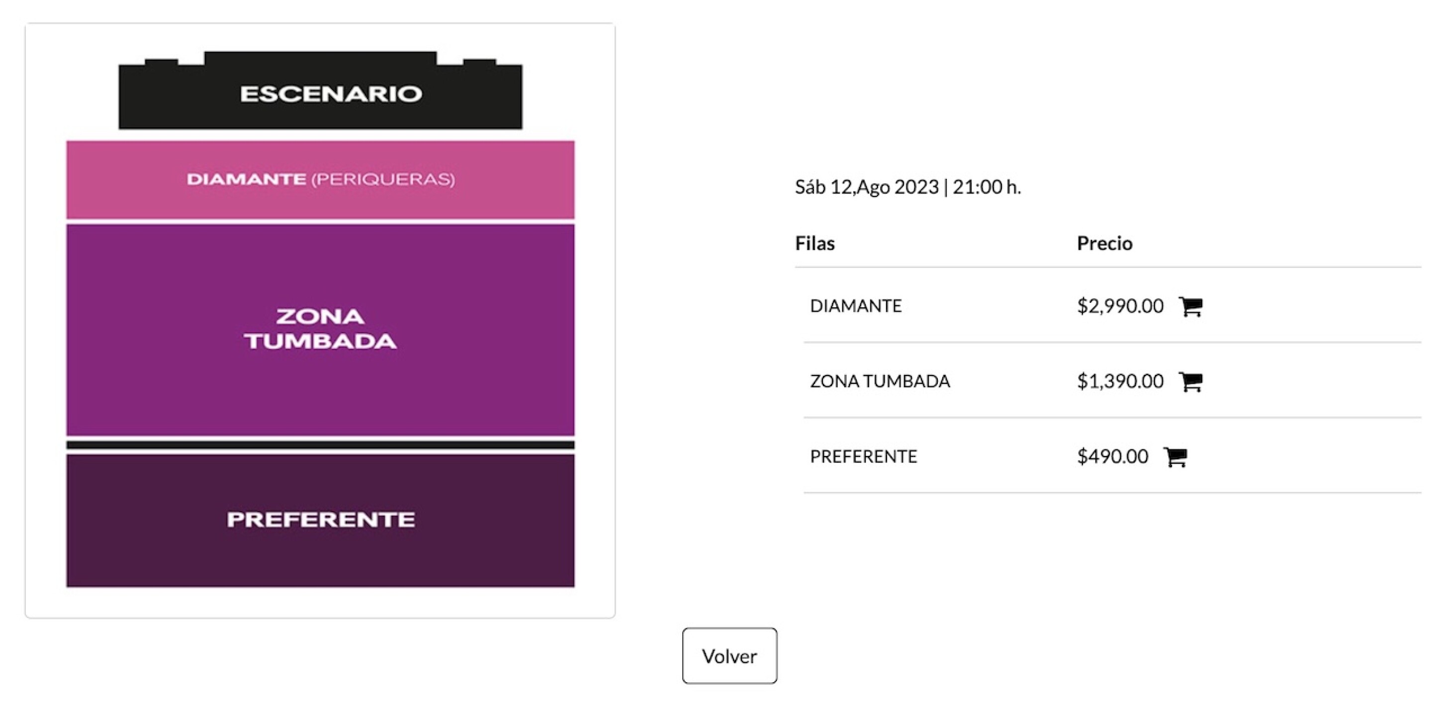Click the cart icon beside $1,390.00
Screen dimensions: 1441x716
click(x=1190, y=381)
